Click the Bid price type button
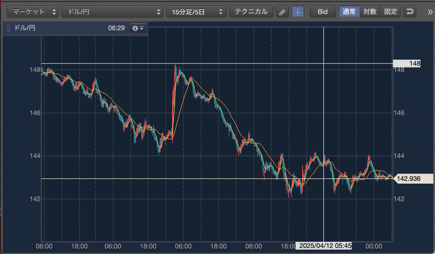 pyautogui.click(x=323, y=12)
